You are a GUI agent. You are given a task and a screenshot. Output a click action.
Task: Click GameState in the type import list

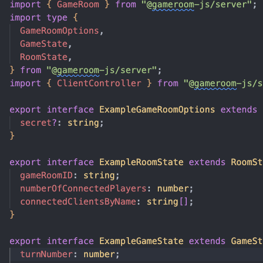pyautogui.click(x=44, y=44)
